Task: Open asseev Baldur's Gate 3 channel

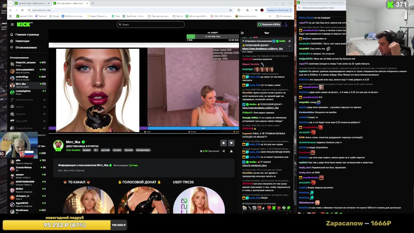Action: (28, 176)
